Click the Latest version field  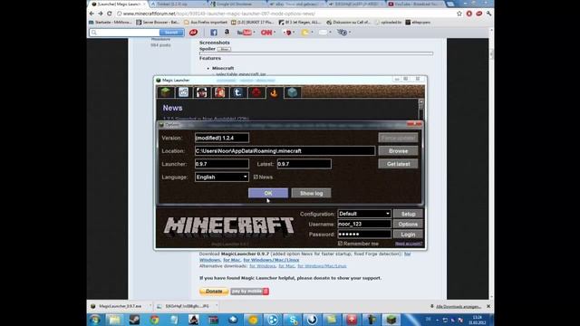(x=304, y=164)
